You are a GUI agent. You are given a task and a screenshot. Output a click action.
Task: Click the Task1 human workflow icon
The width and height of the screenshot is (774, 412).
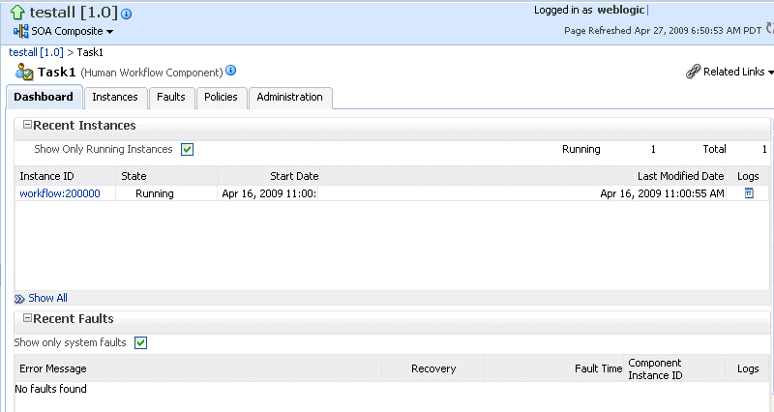click(x=24, y=72)
